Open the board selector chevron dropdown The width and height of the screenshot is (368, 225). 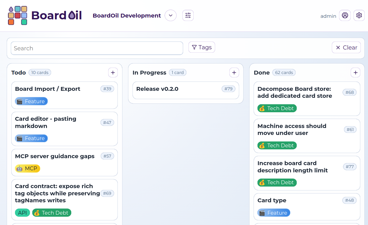[x=170, y=15]
